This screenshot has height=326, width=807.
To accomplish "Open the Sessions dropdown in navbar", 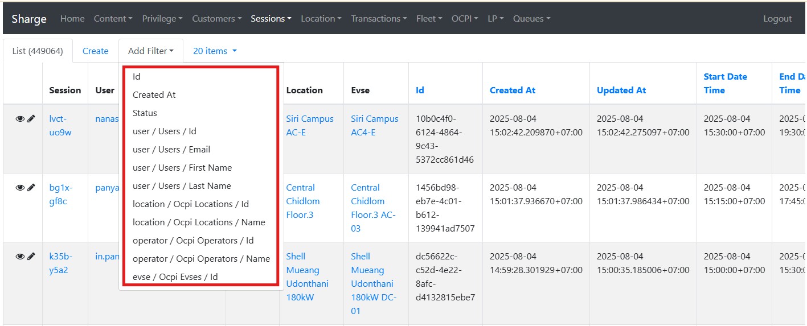I will (x=271, y=19).
